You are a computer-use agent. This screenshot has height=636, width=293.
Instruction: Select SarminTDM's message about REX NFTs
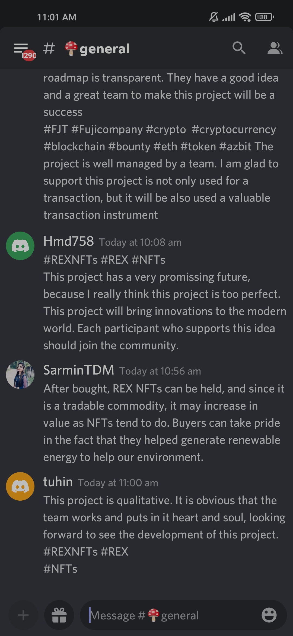tap(163, 423)
